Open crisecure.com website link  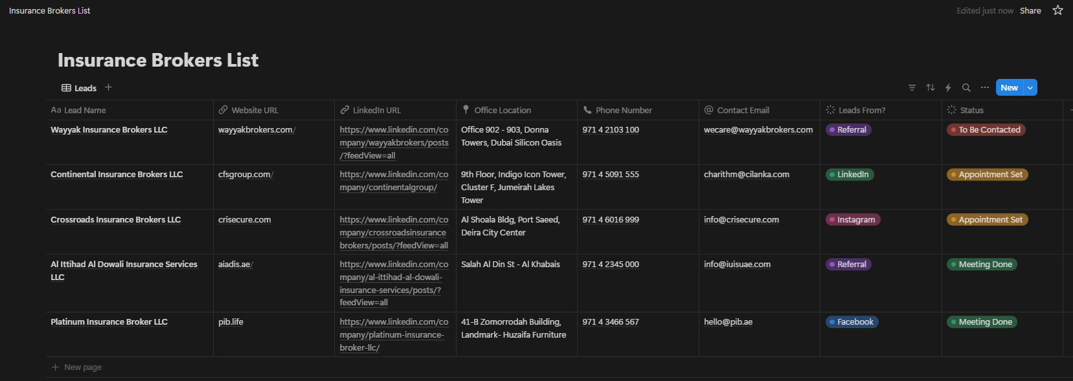pos(244,220)
